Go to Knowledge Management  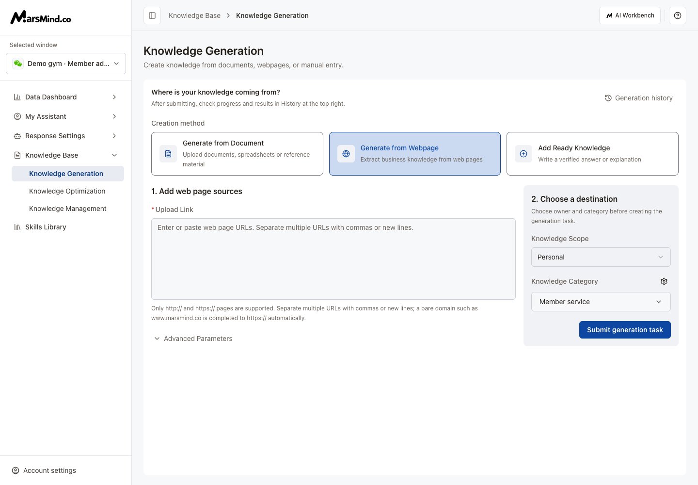tap(68, 209)
